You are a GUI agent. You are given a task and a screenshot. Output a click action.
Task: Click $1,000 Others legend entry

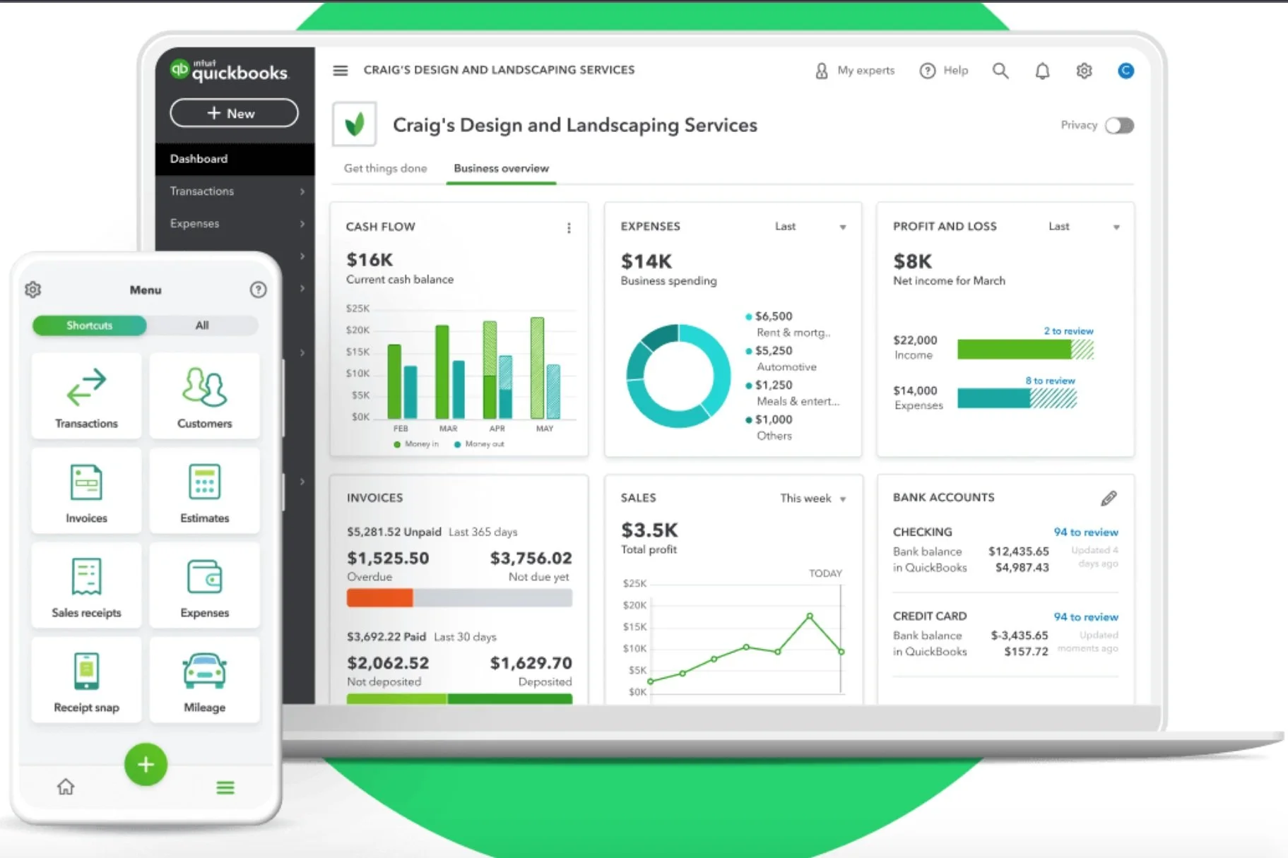point(769,427)
